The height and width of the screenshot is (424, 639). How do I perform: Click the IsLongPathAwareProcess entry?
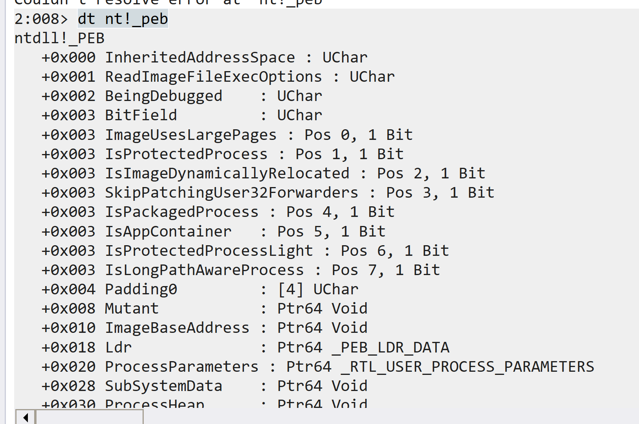point(204,270)
